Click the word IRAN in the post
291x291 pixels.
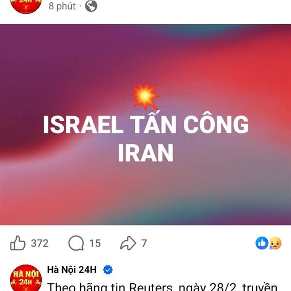[x=145, y=153]
